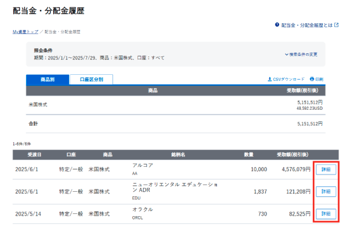Select the アルコア stock name

(x=142, y=166)
